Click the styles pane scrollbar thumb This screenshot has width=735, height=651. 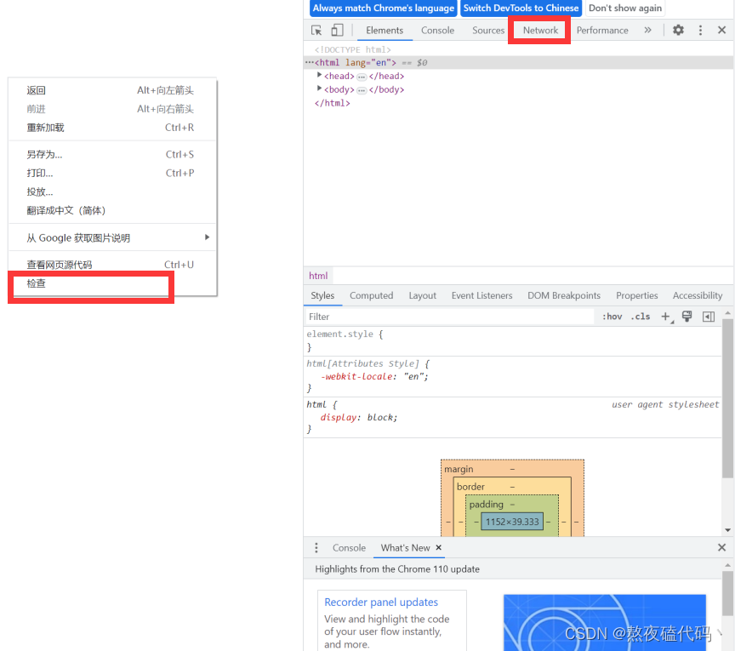(x=727, y=398)
